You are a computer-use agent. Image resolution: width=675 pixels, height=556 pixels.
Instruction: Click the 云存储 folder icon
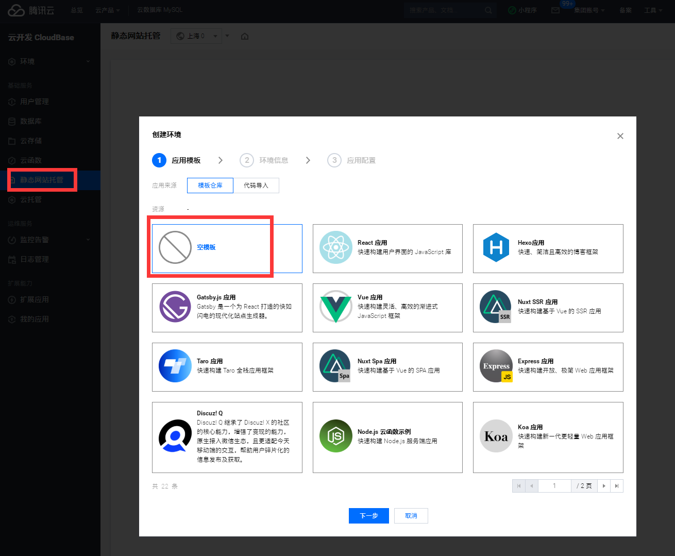pos(12,141)
